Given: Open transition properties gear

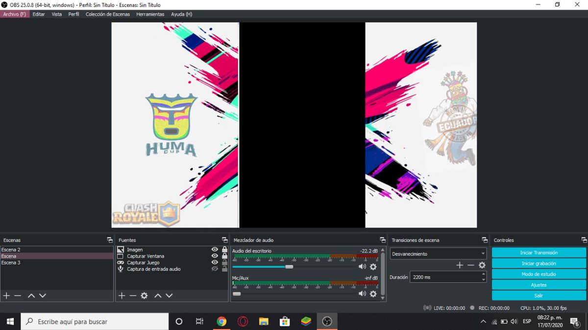Looking at the screenshot, I should point(482,265).
